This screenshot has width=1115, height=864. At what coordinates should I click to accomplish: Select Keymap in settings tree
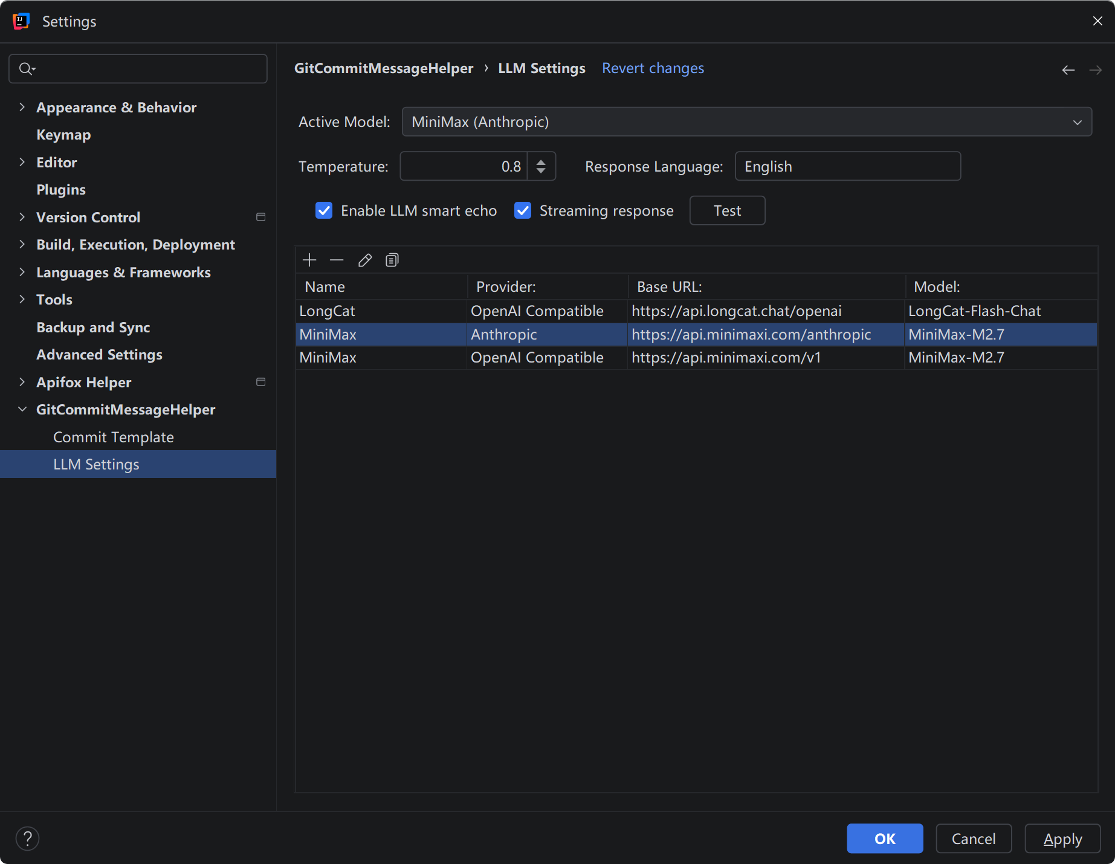pos(63,135)
